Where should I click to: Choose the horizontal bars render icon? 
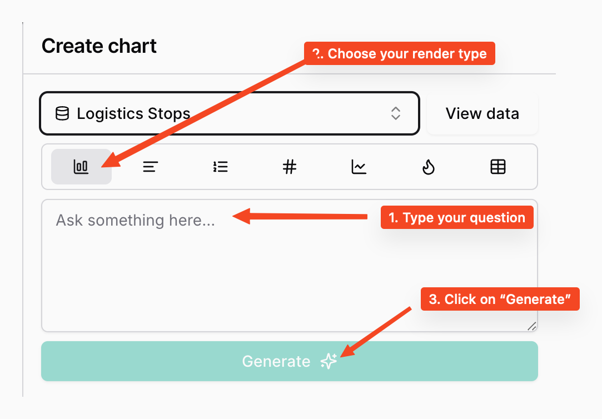click(151, 167)
